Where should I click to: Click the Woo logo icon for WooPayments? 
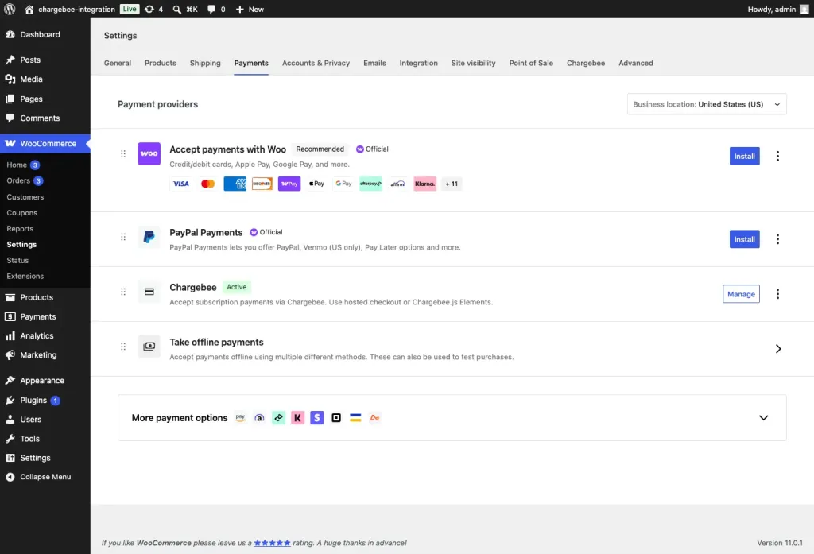tap(149, 153)
